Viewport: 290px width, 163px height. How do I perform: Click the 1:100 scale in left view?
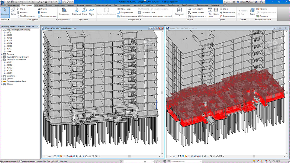48,156
